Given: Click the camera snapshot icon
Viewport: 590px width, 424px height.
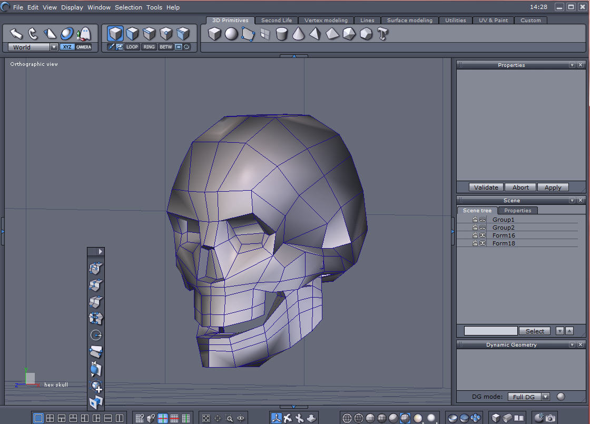Looking at the screenshot, I should 550,418.
